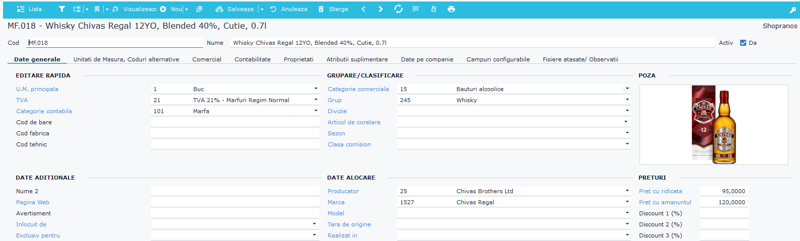This screenshot has width=800, height=241.
Task: Click the duplicate record icon
Action: (199, 9)
